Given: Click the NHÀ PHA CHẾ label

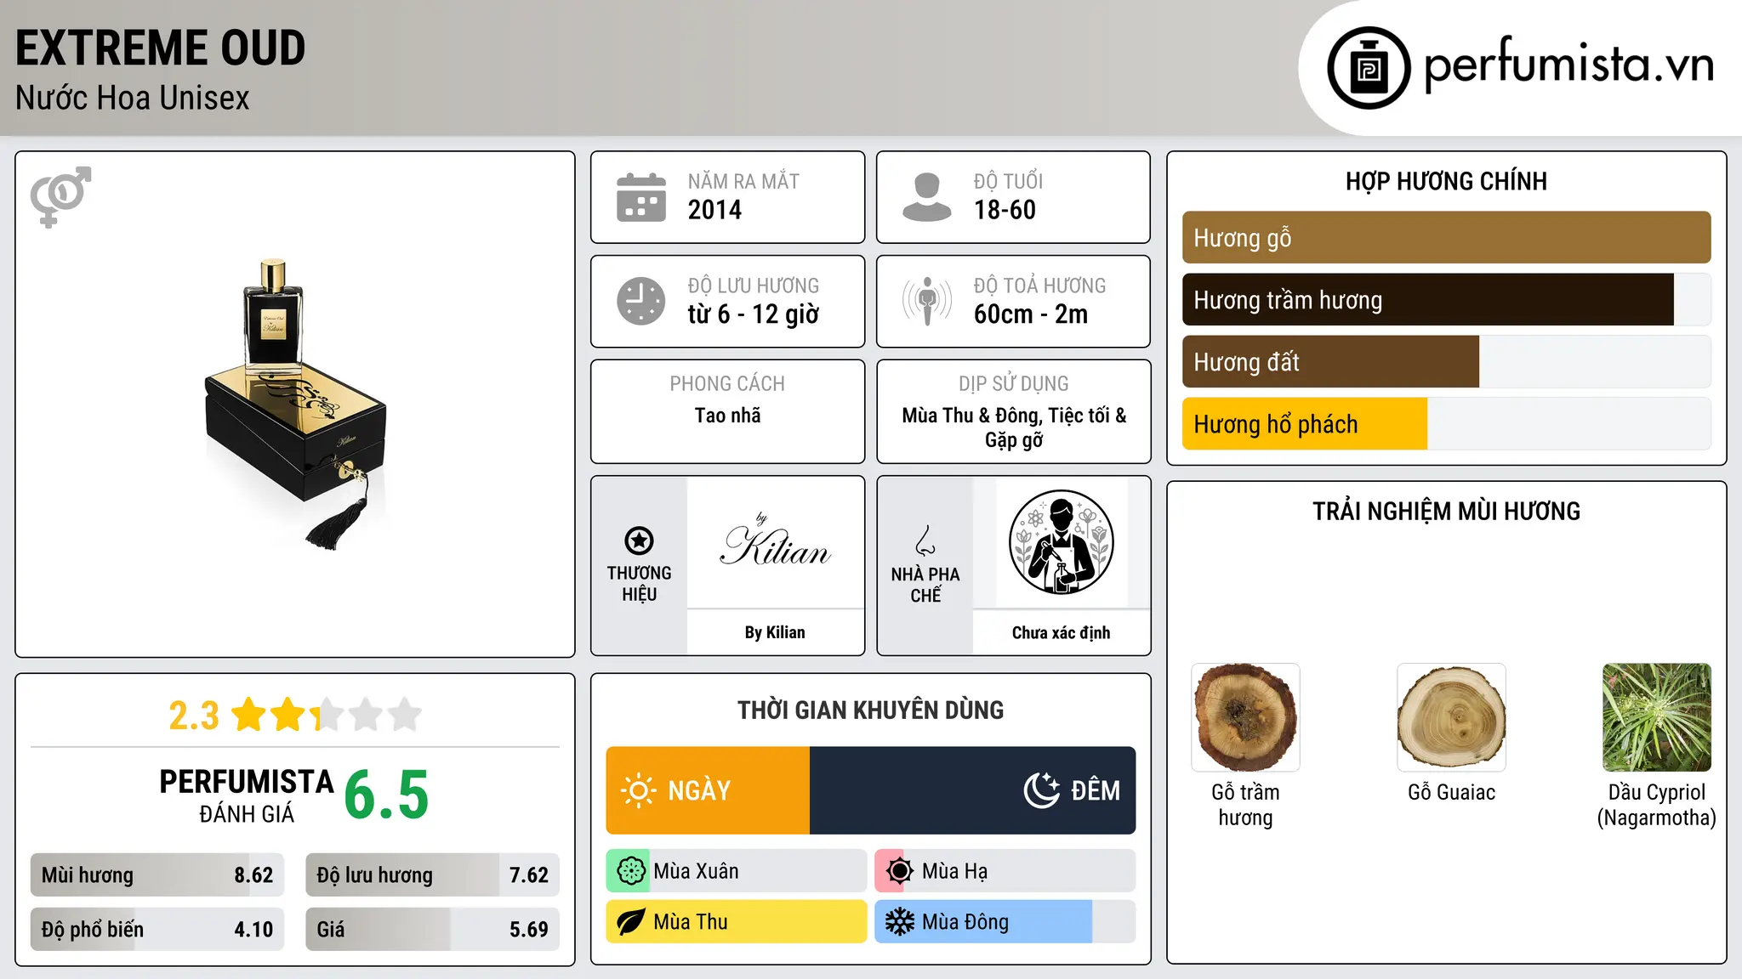Looking at the screenshot, I should [x=925, y=585].
